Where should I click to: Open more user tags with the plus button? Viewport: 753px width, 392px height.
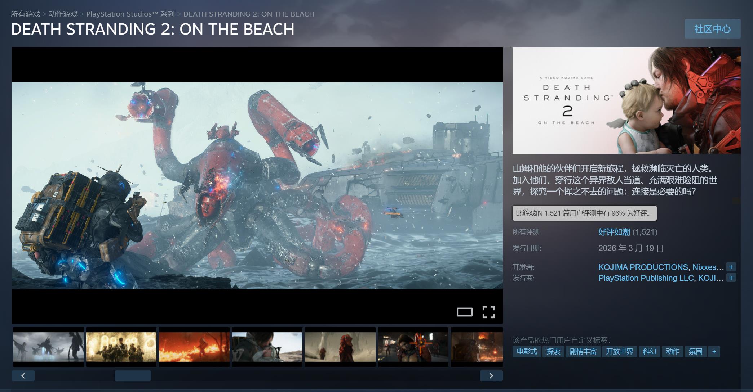point(714,352)
